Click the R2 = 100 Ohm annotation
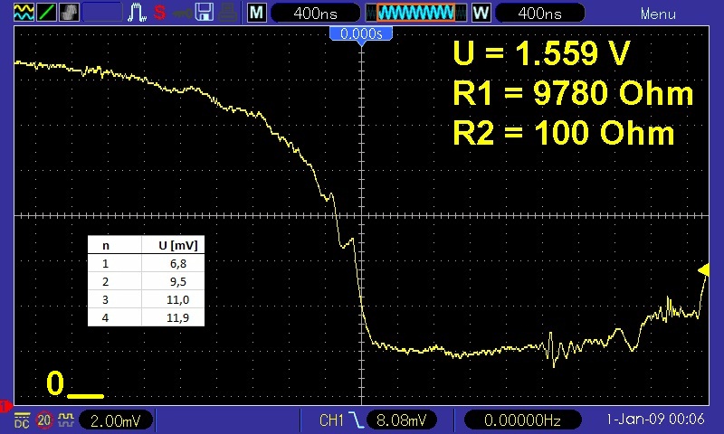This screenshot has height=434, width=724. 563,133
